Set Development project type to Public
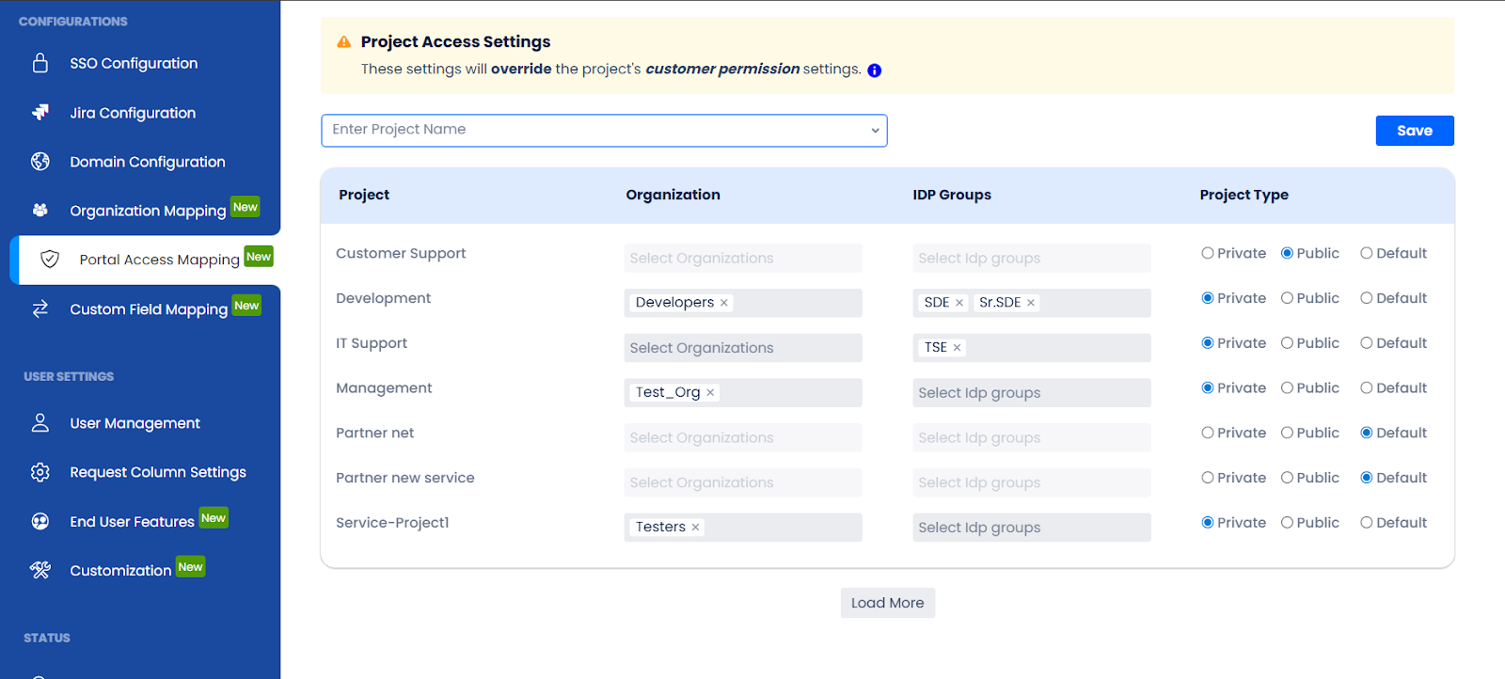1505x679 pixels. pos(1287,298)
